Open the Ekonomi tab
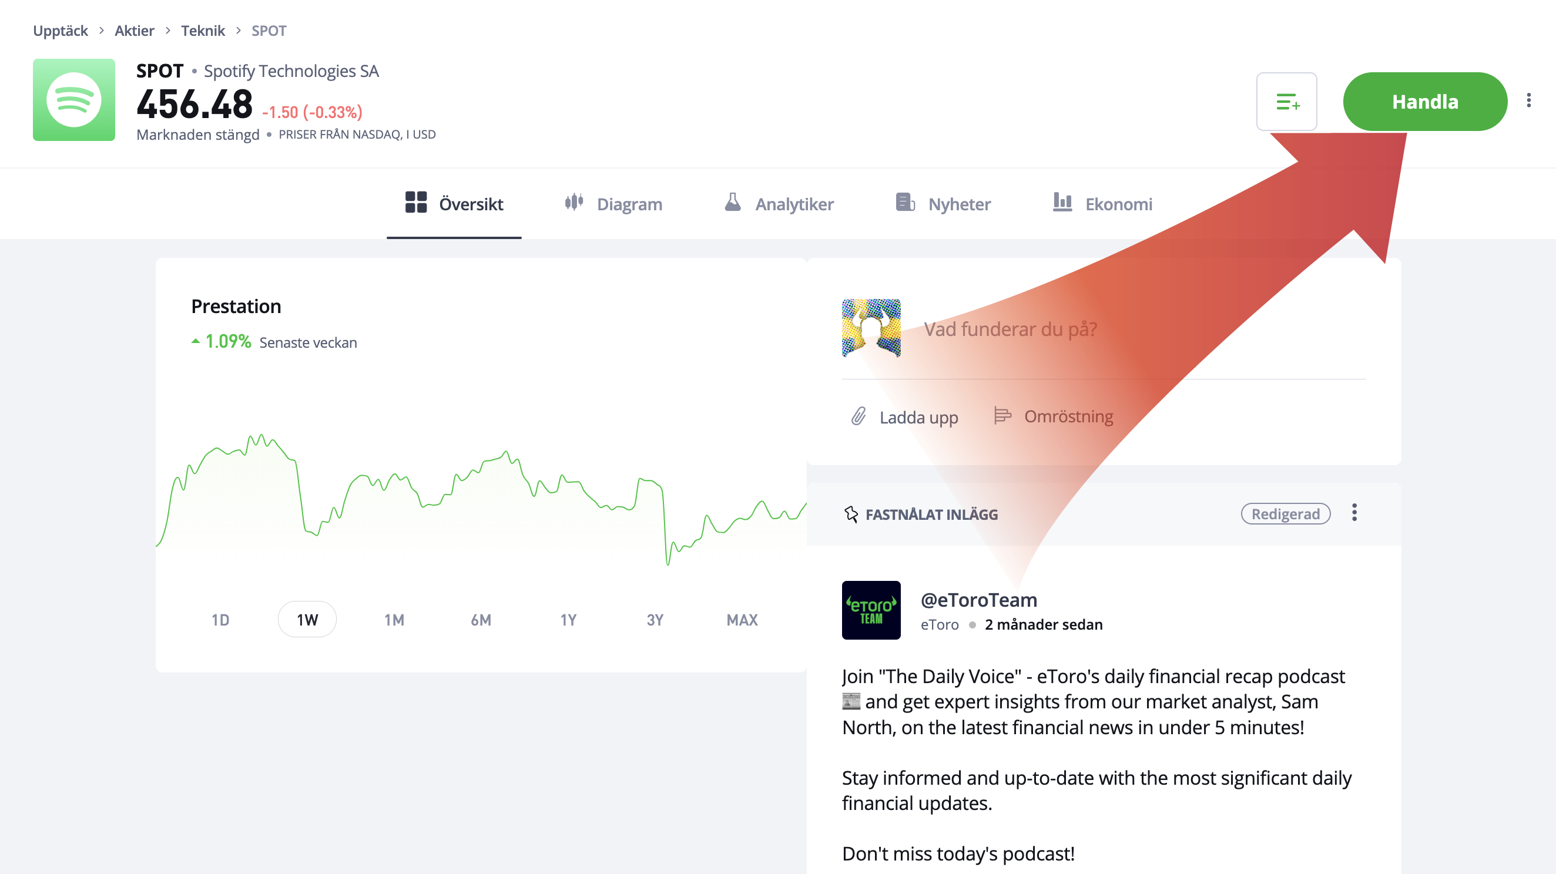 (x=1103, y=204)
